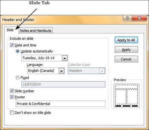Enable Don't show on title slide

coord(12,113)
